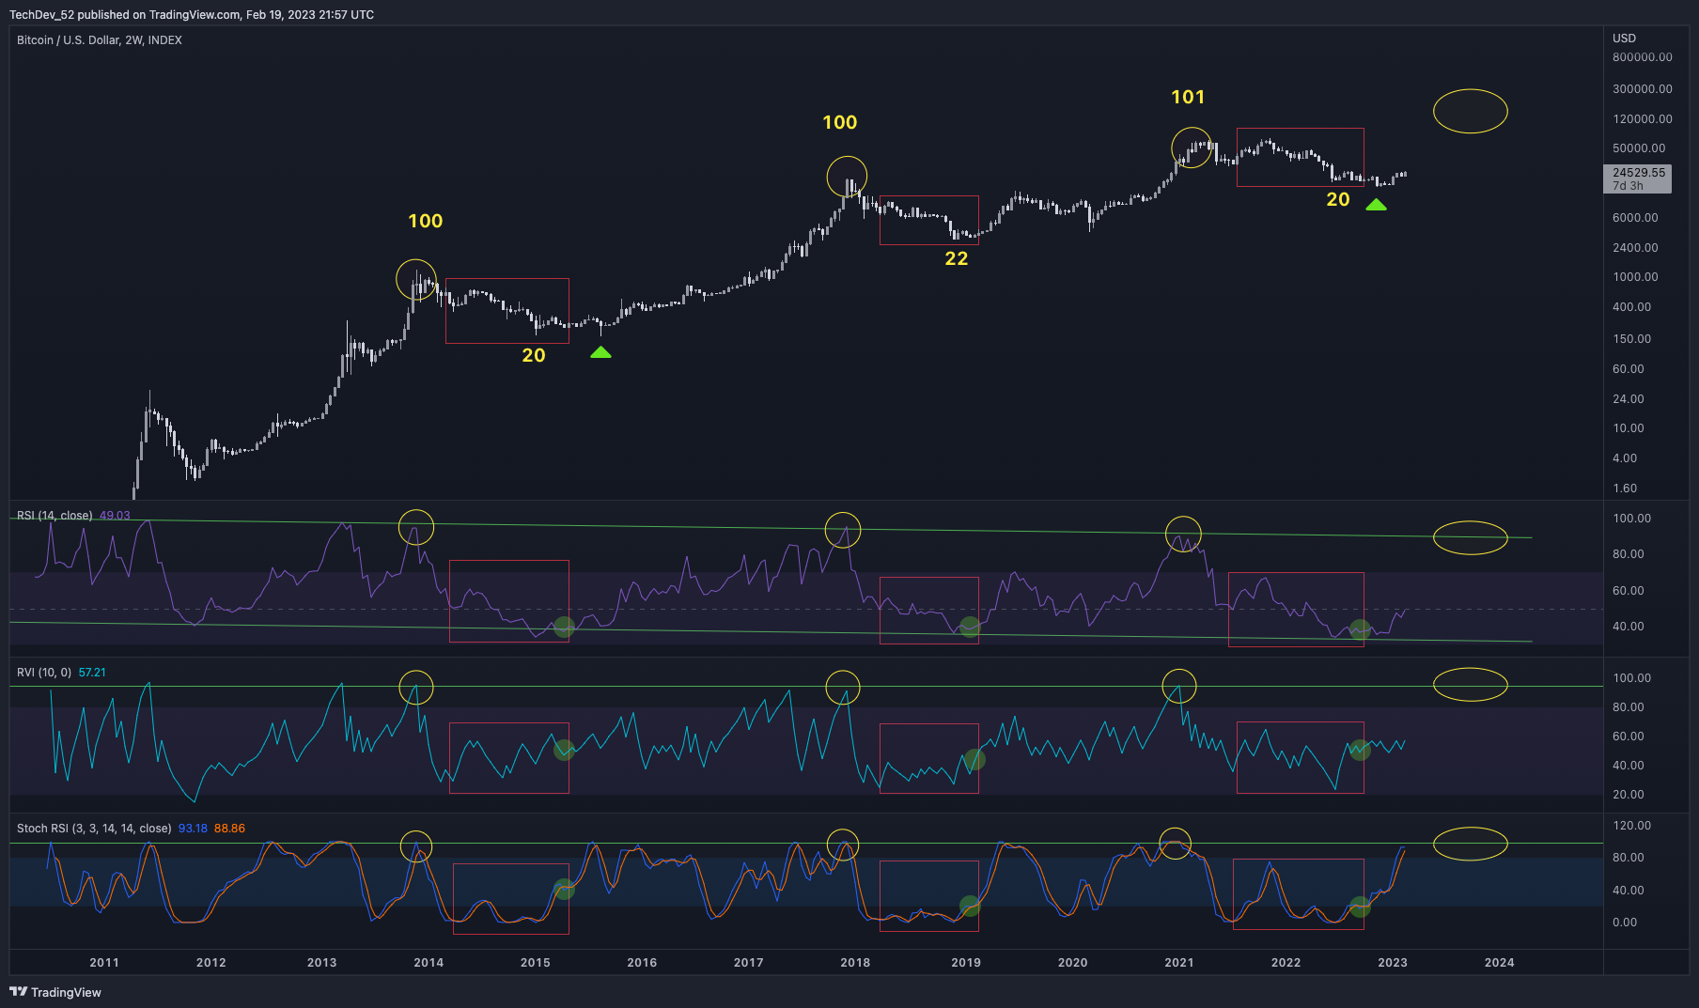Viewport: 1699px width, 1008px height.
Task: Select the green triangle marker below the 2015 bottom
Action: [600, 353]
